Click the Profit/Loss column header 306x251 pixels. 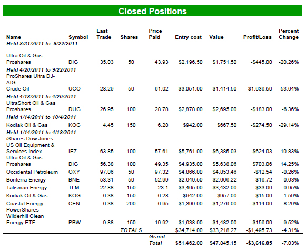[257, 37]
